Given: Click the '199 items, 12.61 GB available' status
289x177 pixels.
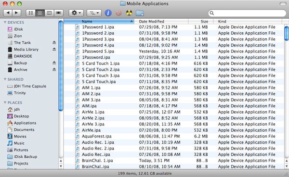Looking at the screenshot, I should tap(144, 173).
